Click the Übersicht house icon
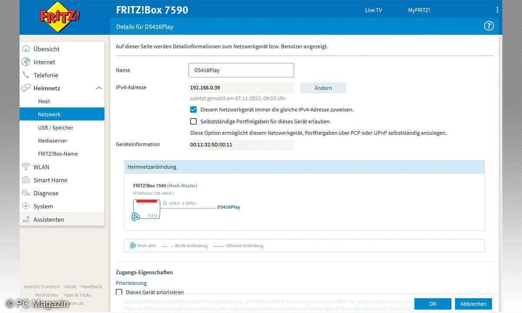The image size is (522, 313). coord(26,49)
